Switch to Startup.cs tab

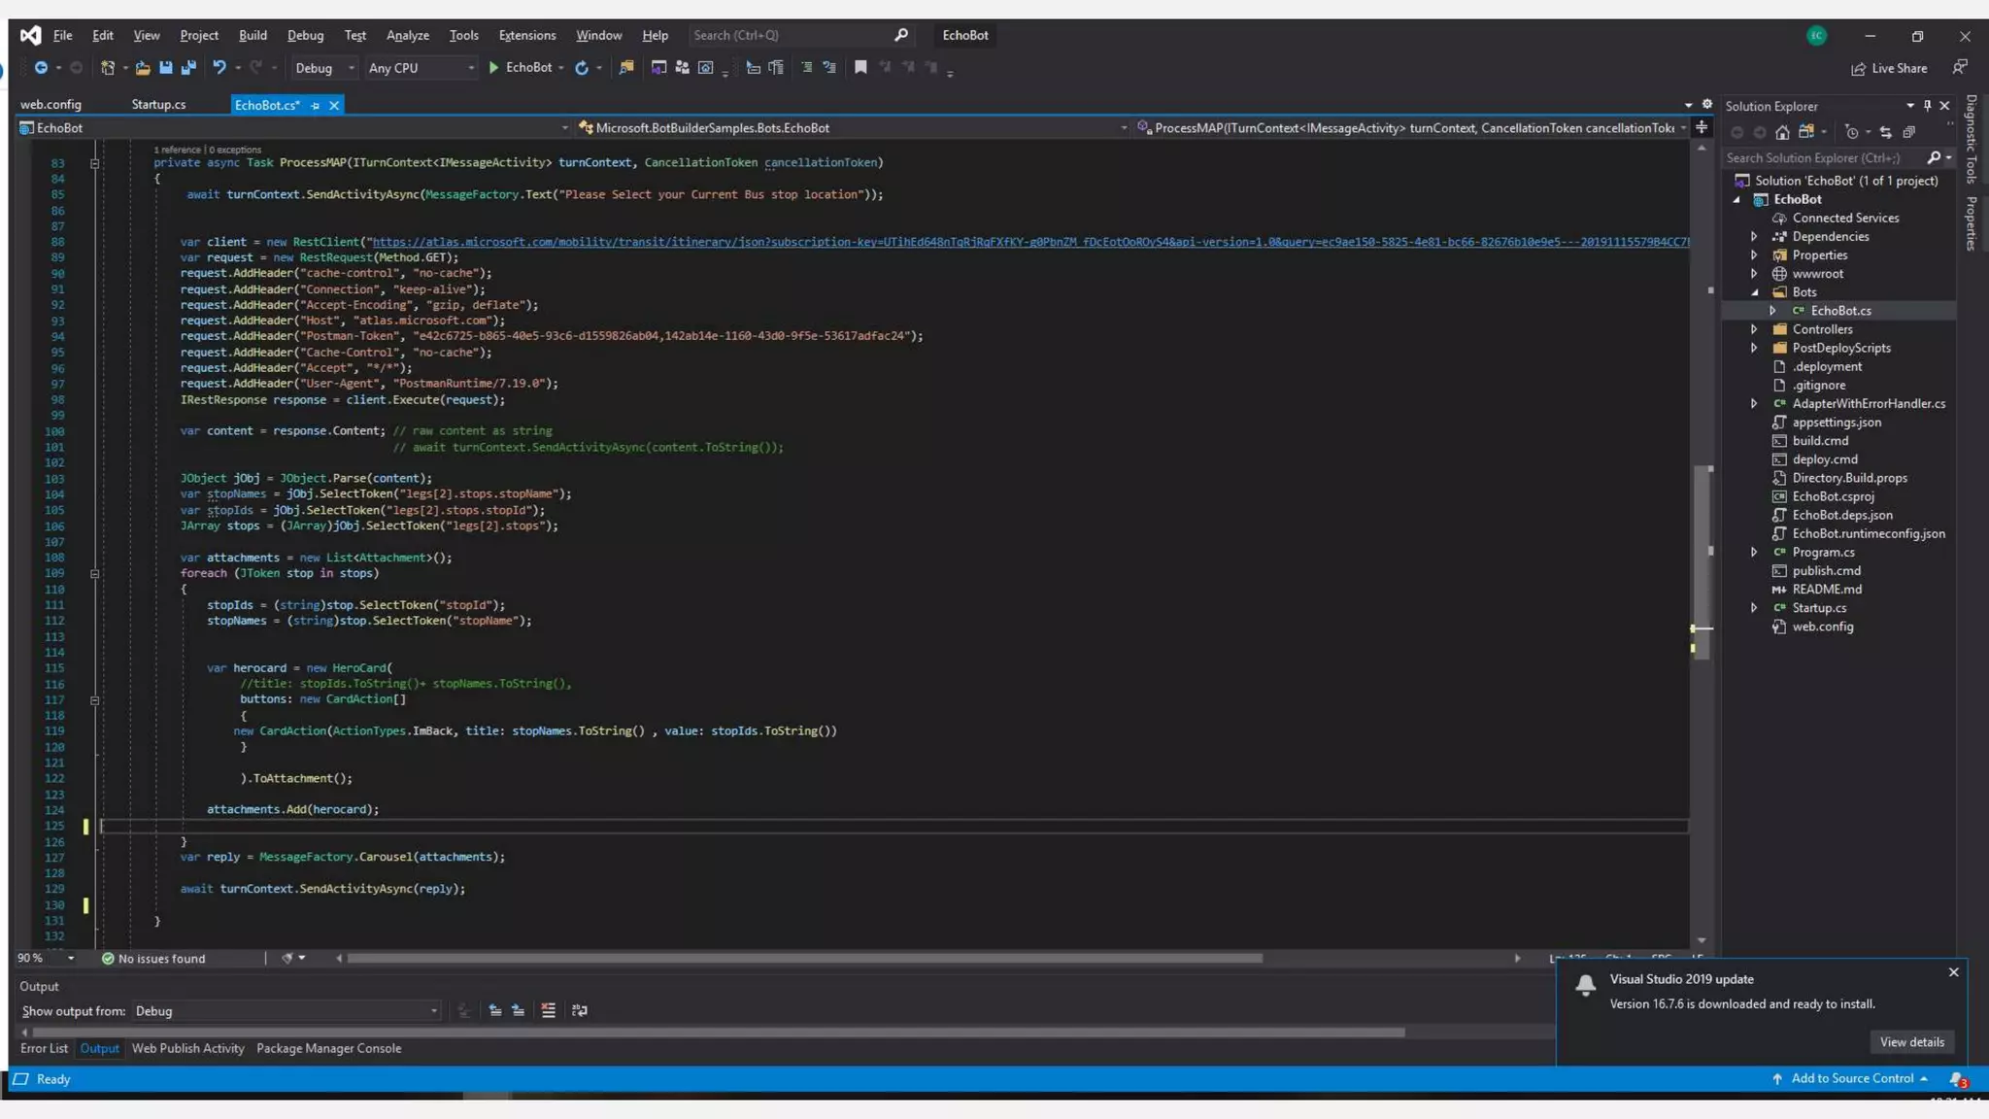[x=158, y=105]
